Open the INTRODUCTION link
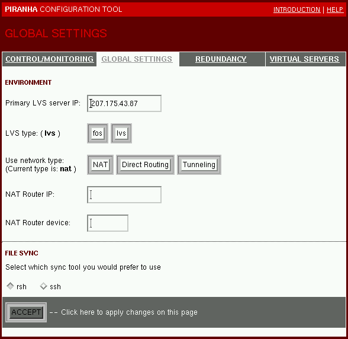 pos(297,9)
